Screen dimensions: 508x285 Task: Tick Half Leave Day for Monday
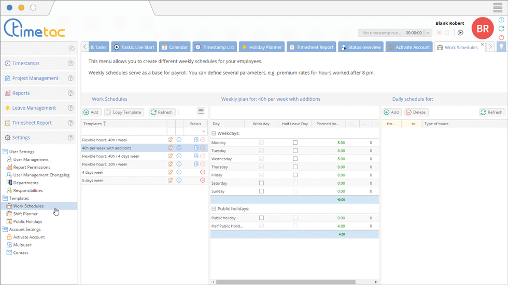[295, 143]
